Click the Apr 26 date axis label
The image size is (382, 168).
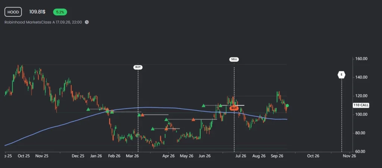[x=168, y=156]
